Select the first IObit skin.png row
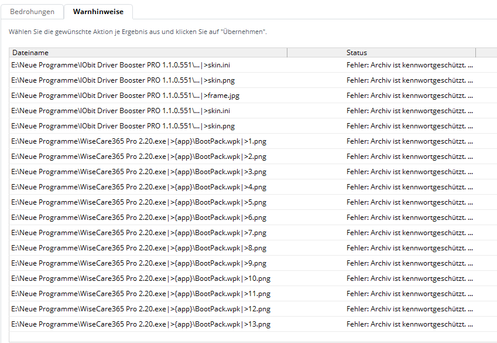Image resolution: width=497 pixels, height=343 pixels. pyautogui.click(x=253, y=80)
